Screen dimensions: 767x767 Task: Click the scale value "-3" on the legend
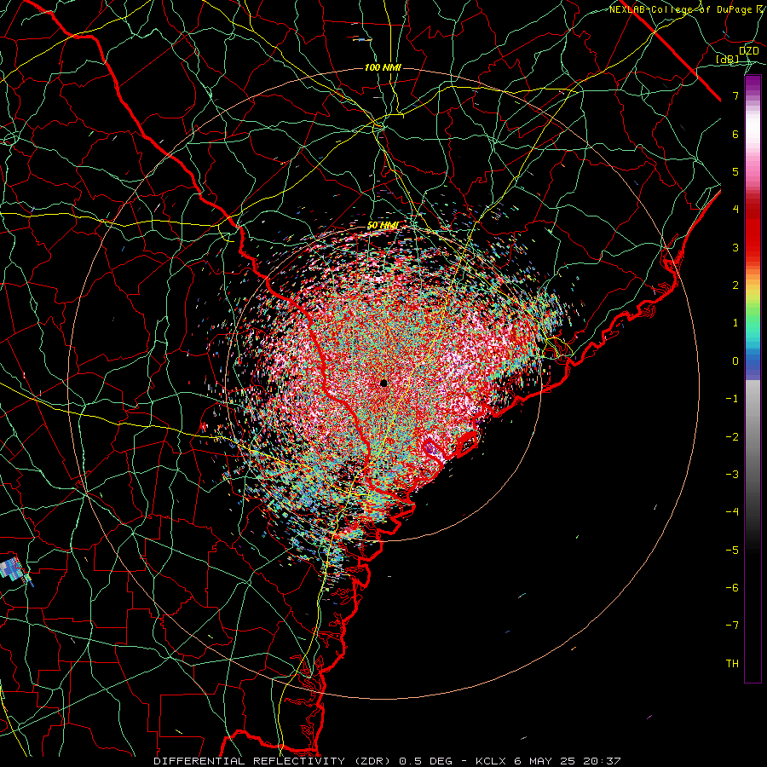[x=732, y=475]
